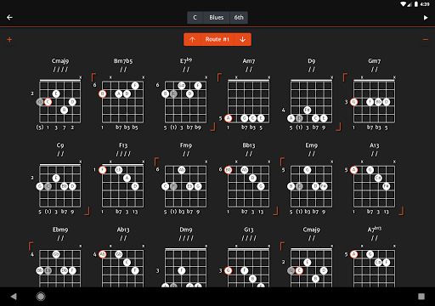Screen dimensions: 435x306
Task: Click the orange plus icon
Action: (x=9, y=39)
